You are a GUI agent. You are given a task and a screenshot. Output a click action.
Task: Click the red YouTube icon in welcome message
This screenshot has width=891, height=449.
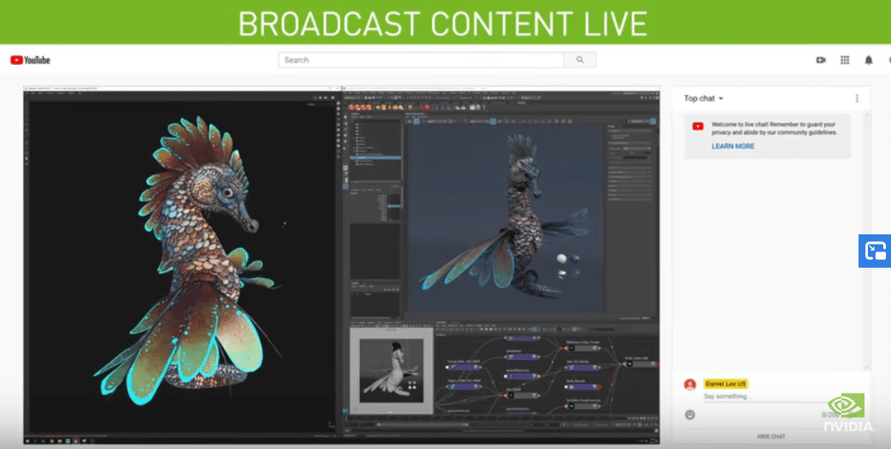click(x=698, y=126)
